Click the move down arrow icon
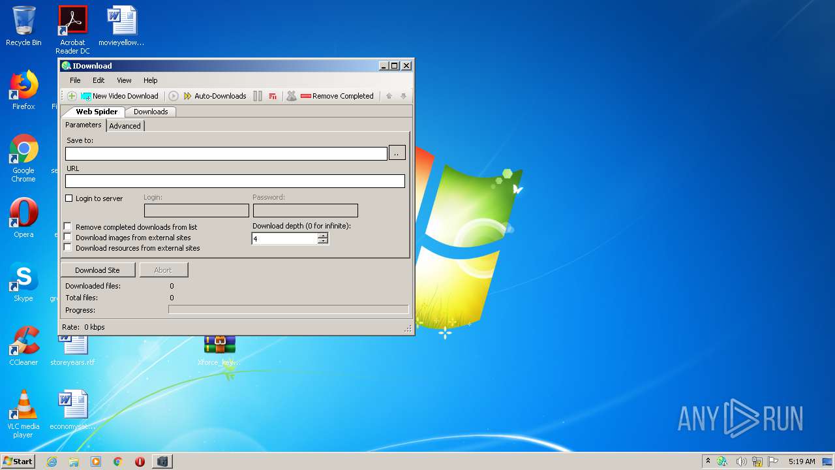Image resolution: width=835 pixels, height=470 pixels. tap(403, 96)
